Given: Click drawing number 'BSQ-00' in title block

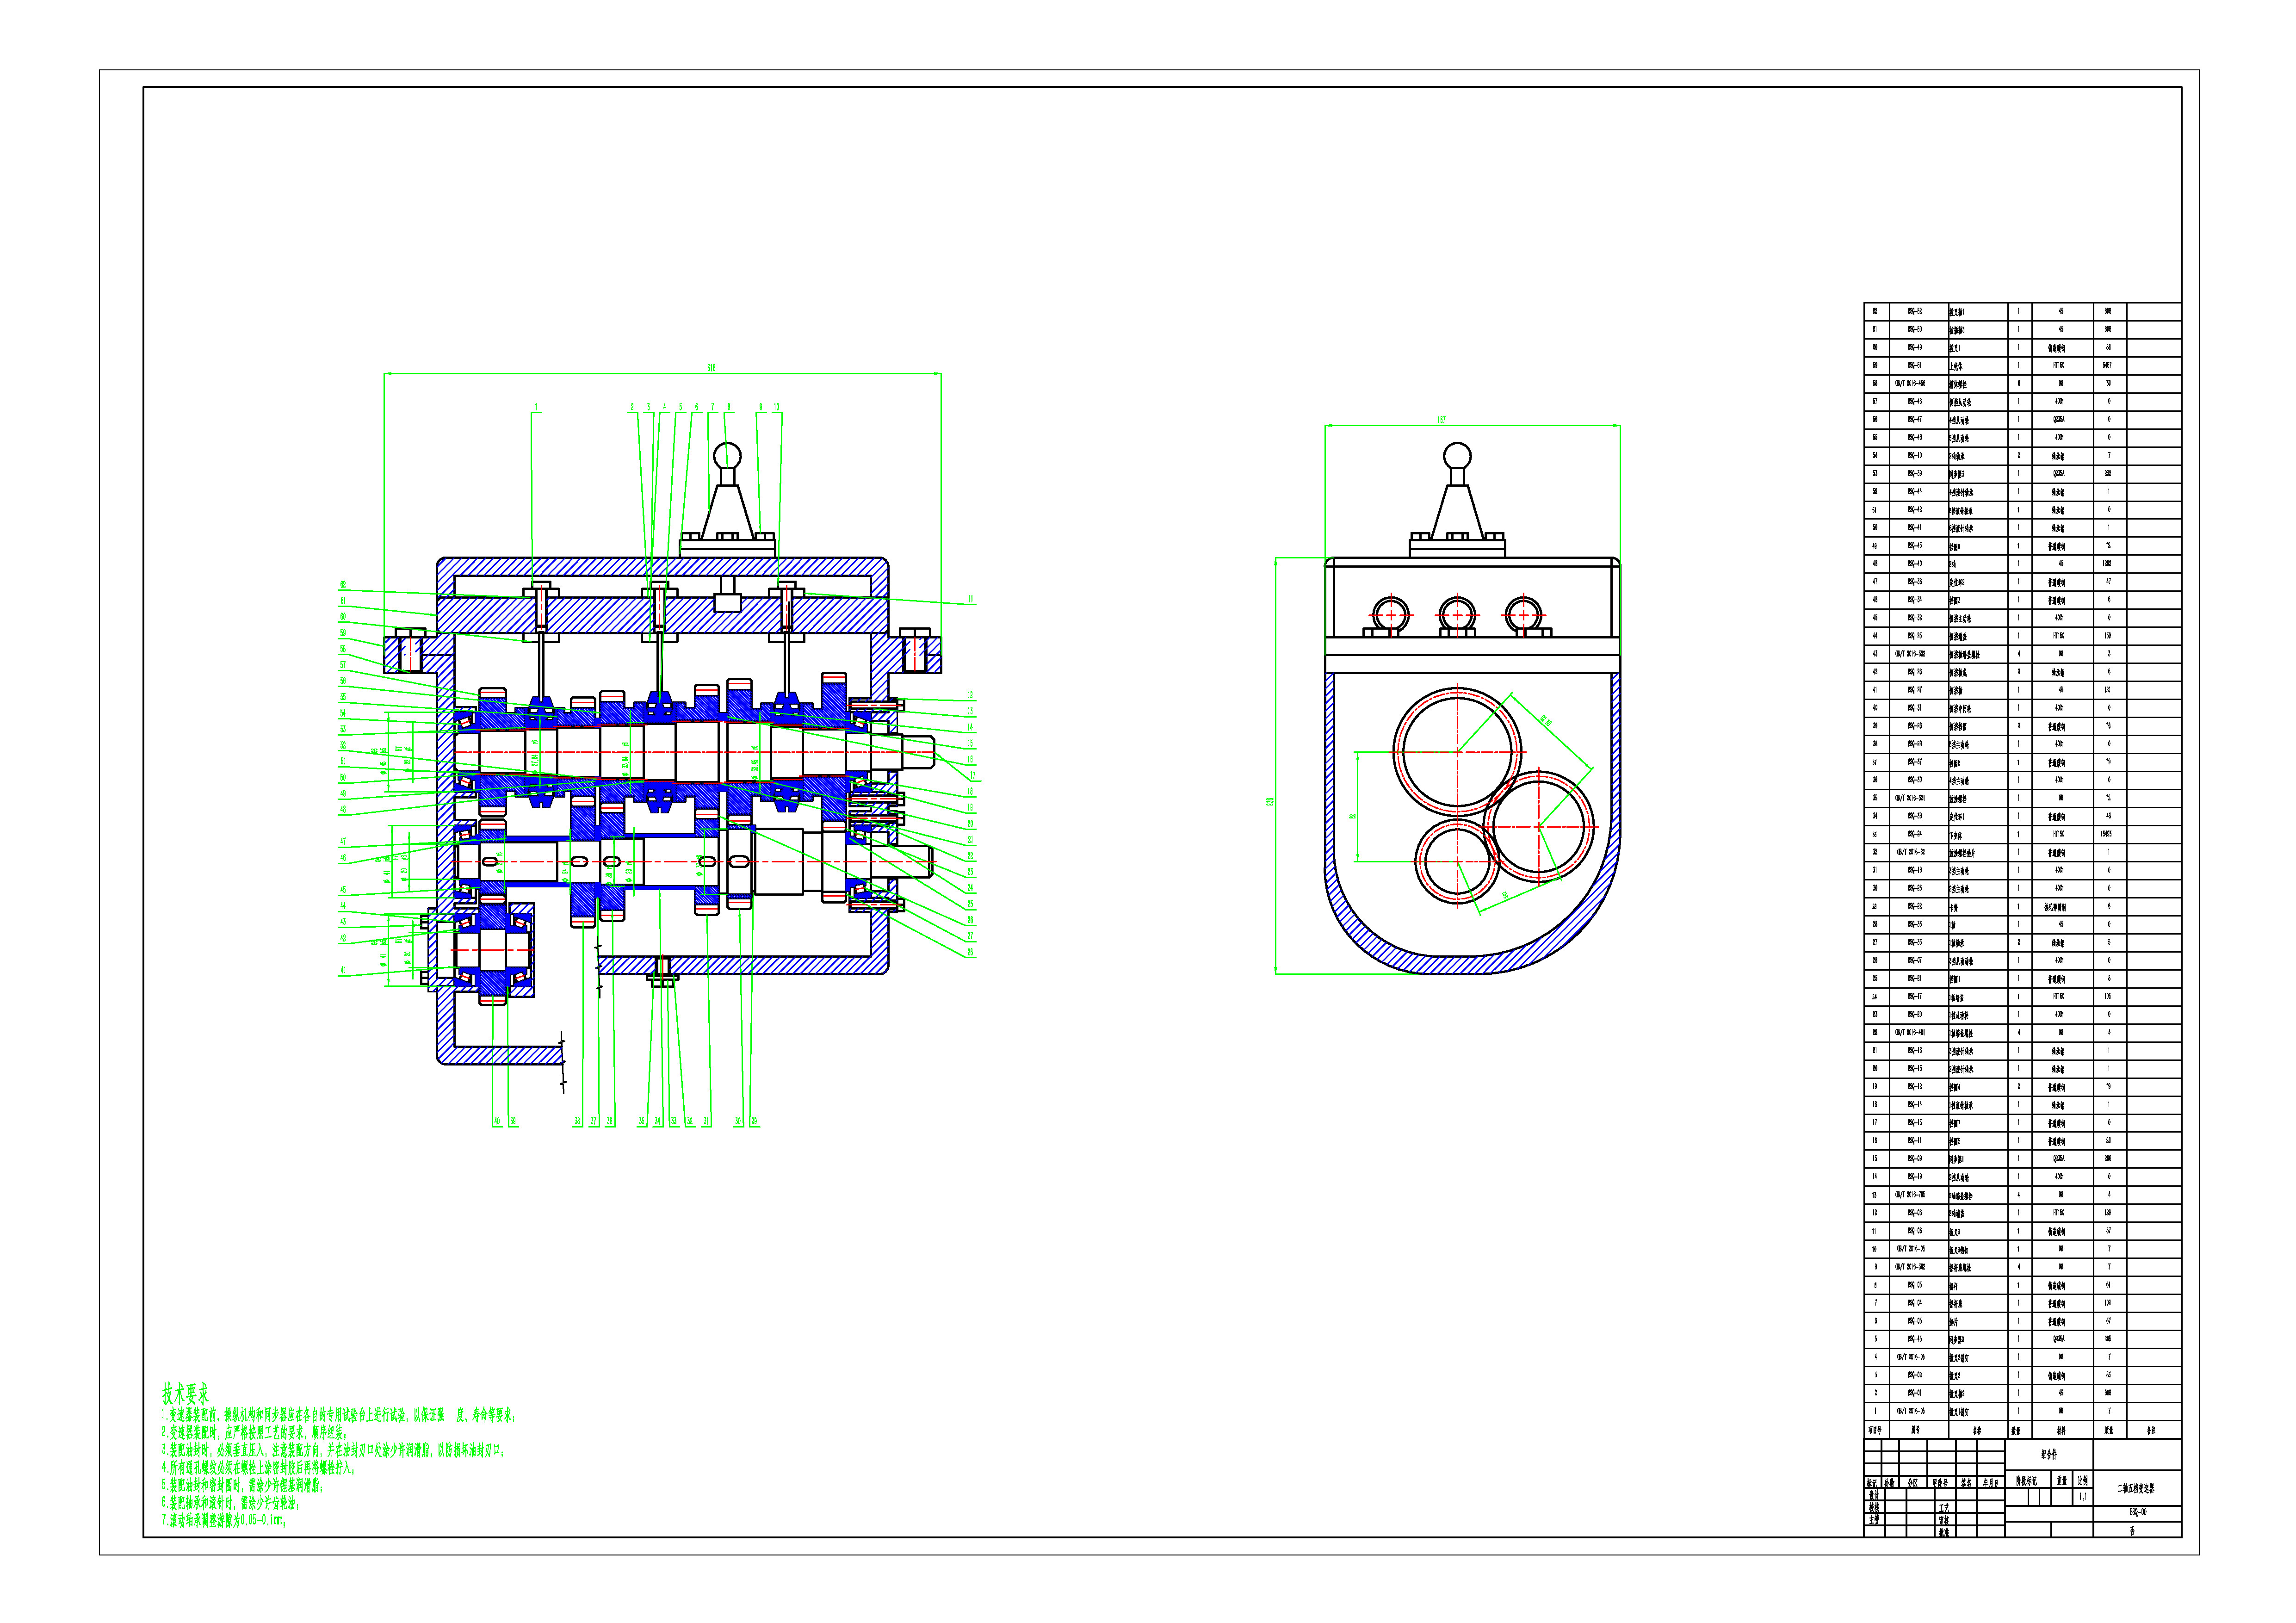Looking at the screenshot, I should [x=2138, y=1513].
